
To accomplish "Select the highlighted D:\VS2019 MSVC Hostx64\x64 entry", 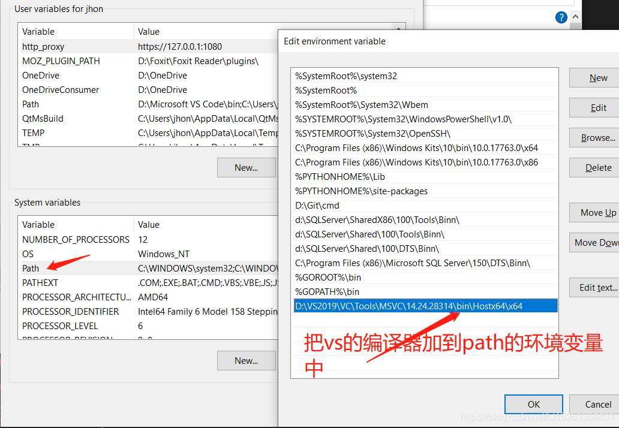I will click(425, 306).
